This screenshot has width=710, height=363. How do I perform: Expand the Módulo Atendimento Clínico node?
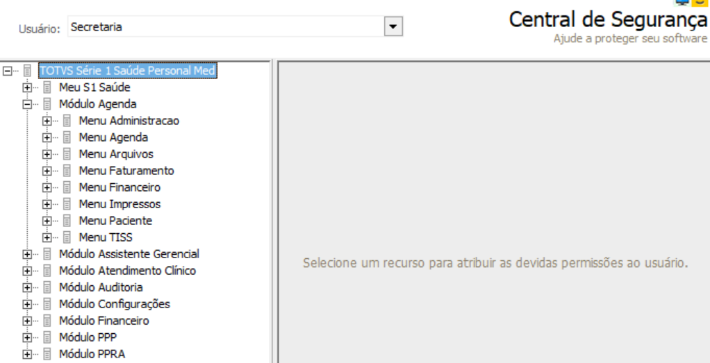click(26, 271)
